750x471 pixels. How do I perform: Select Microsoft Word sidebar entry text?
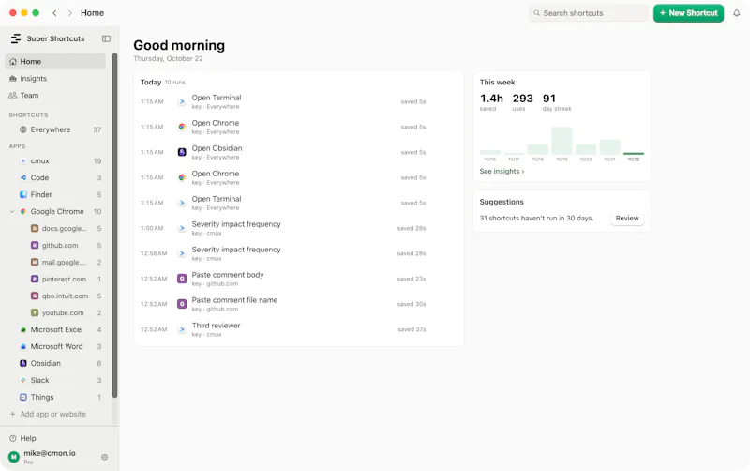pos(56,346)
